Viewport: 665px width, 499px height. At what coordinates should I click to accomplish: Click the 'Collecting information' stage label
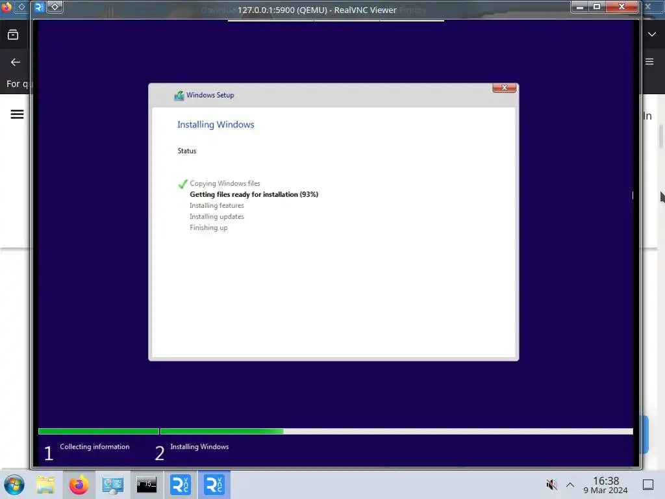(x=95, y=447)
